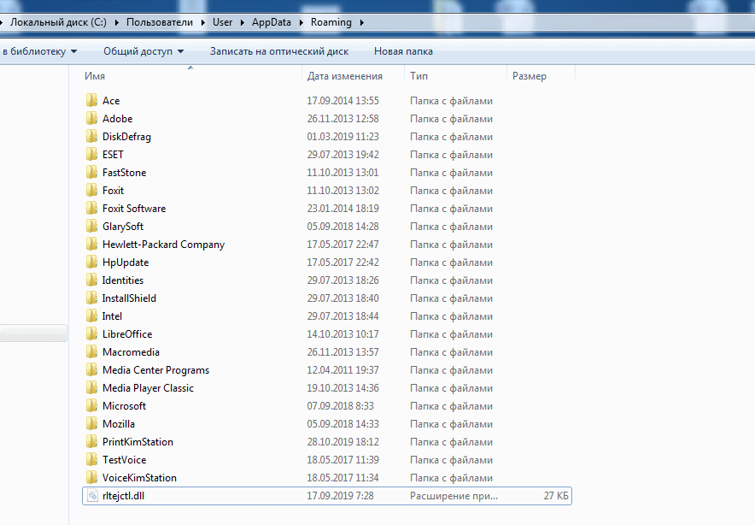Screen dimensions: 755x525
Task: Select the Adobe folder name
Action: pos(118,119)
